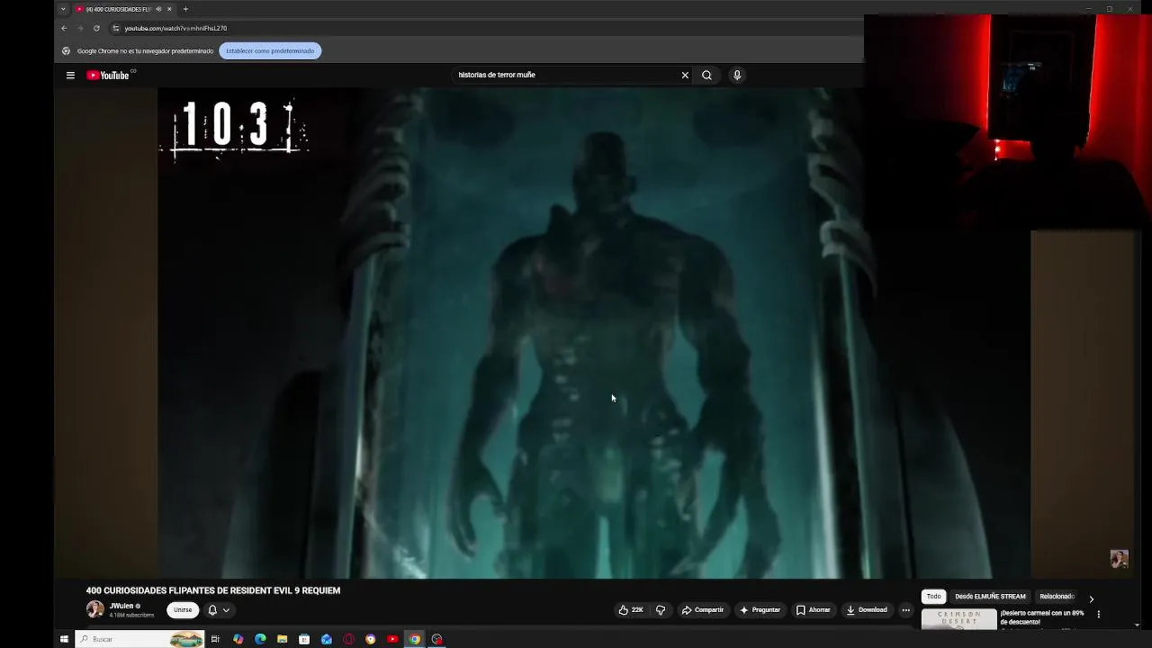This screenshot has width=1152, height=648.
Task: Select the Todo filter chip
Action: [x=934, y=597]
